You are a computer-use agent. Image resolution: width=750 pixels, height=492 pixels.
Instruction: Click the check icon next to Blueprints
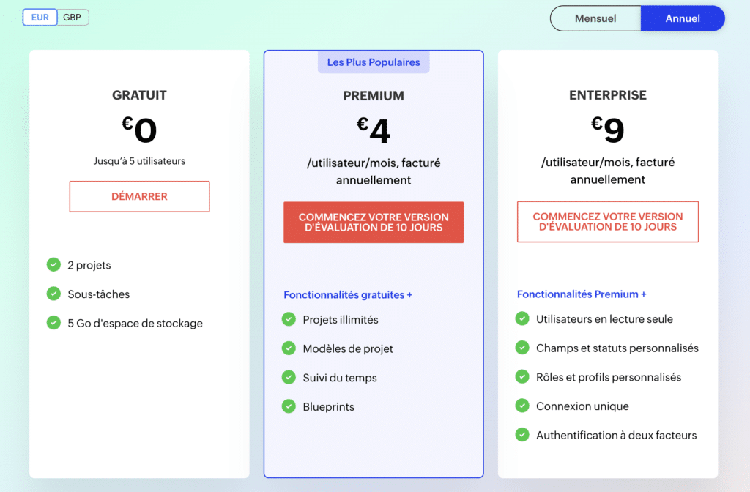point(289,406)
